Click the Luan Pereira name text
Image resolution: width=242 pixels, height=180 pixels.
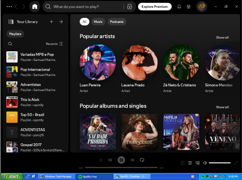point(90,85)
